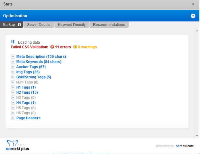Open the Keyword Density tab
Viewport: 200px width, 154px height.
(72, 25)
